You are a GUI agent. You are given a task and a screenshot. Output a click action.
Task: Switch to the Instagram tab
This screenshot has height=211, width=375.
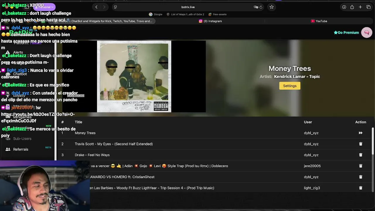[210, 21]
